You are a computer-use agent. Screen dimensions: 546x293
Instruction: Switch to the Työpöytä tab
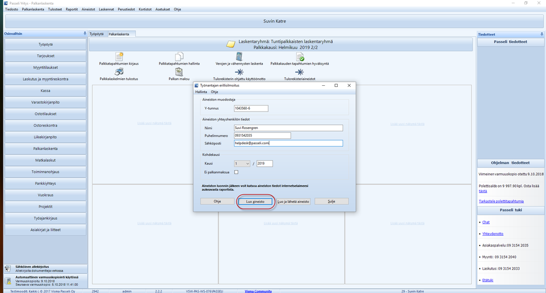(97, 34)
